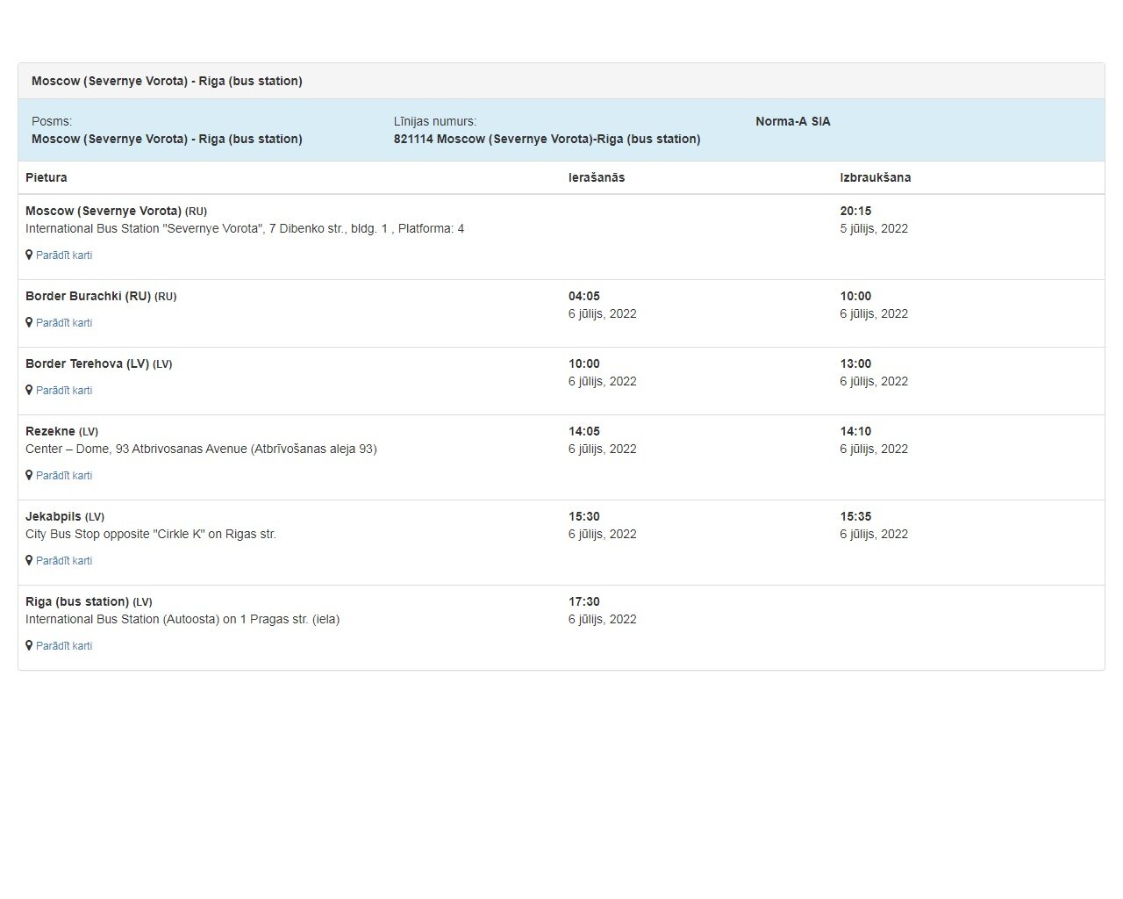This screenshot has width=1123, height=899.
Task: Show map for Riga (bus station)
Action: (64, 646)
